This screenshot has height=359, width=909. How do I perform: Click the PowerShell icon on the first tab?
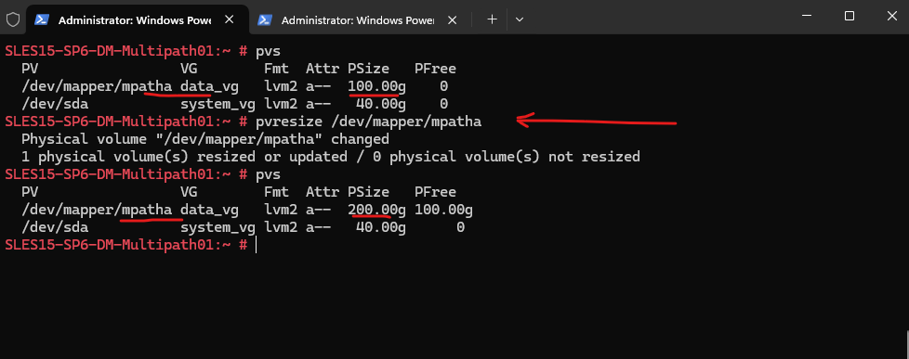(x=42, y=19)
